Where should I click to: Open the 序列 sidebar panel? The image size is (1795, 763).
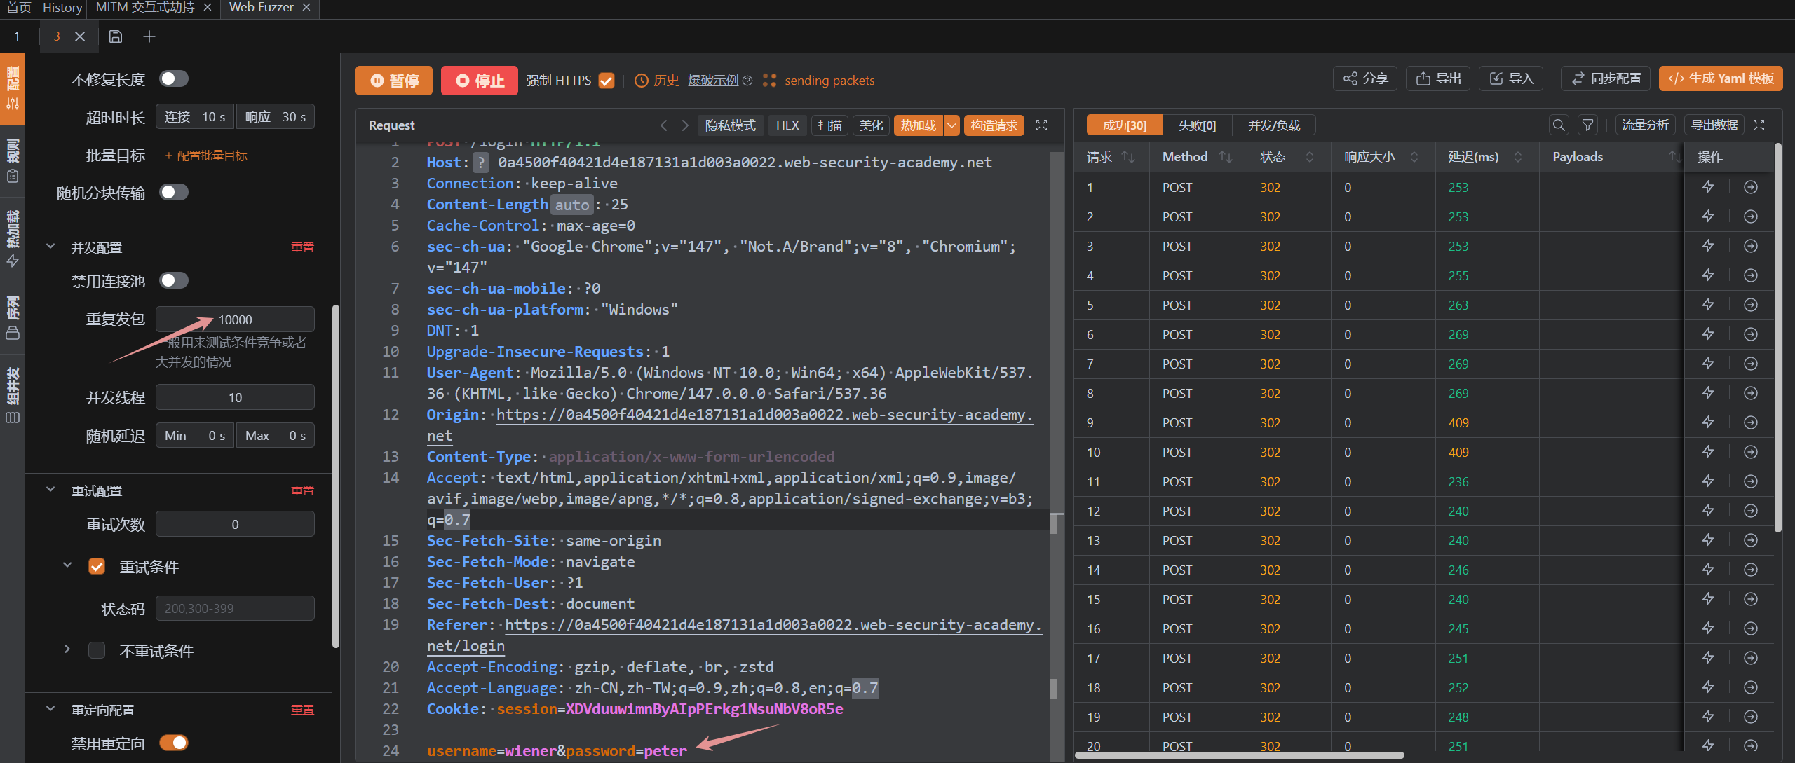tap(13, 317)
